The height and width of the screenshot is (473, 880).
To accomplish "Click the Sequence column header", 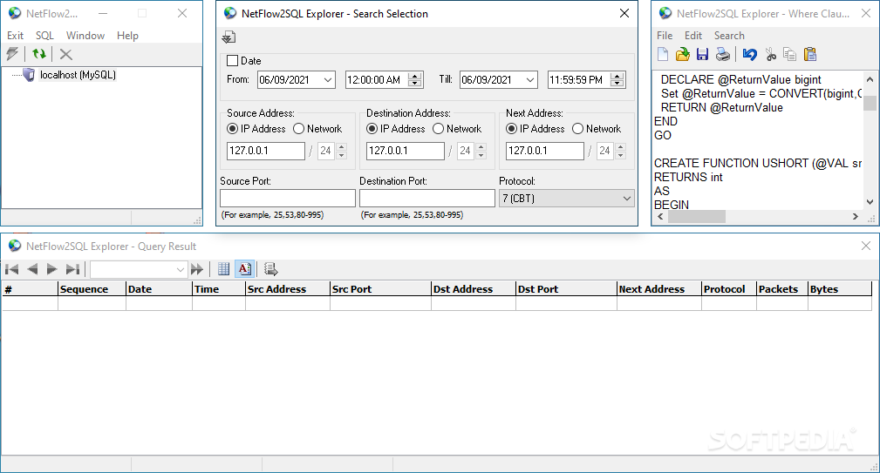I will tap(92, 289).
